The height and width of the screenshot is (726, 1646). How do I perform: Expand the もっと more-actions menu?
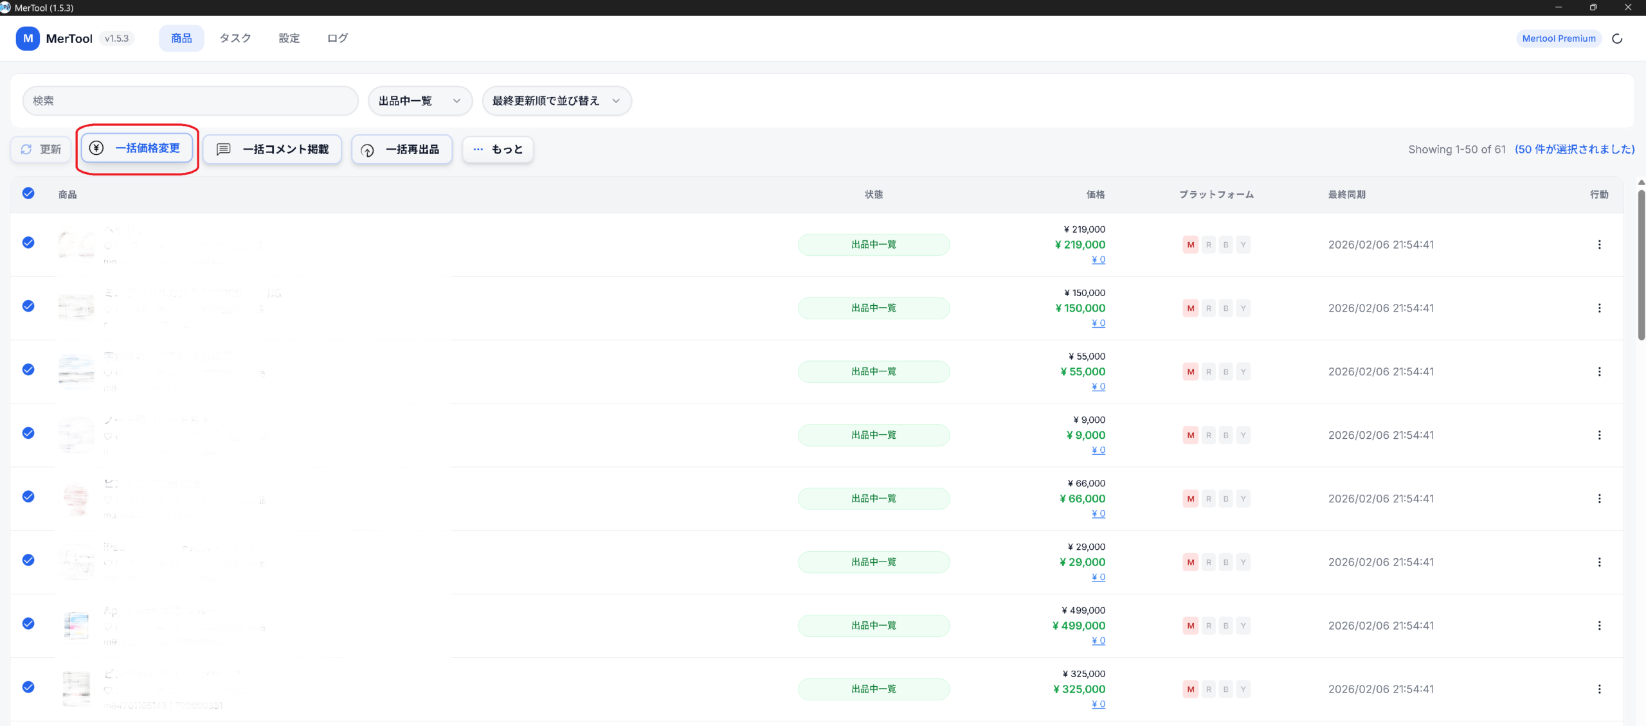click(498, 150)
